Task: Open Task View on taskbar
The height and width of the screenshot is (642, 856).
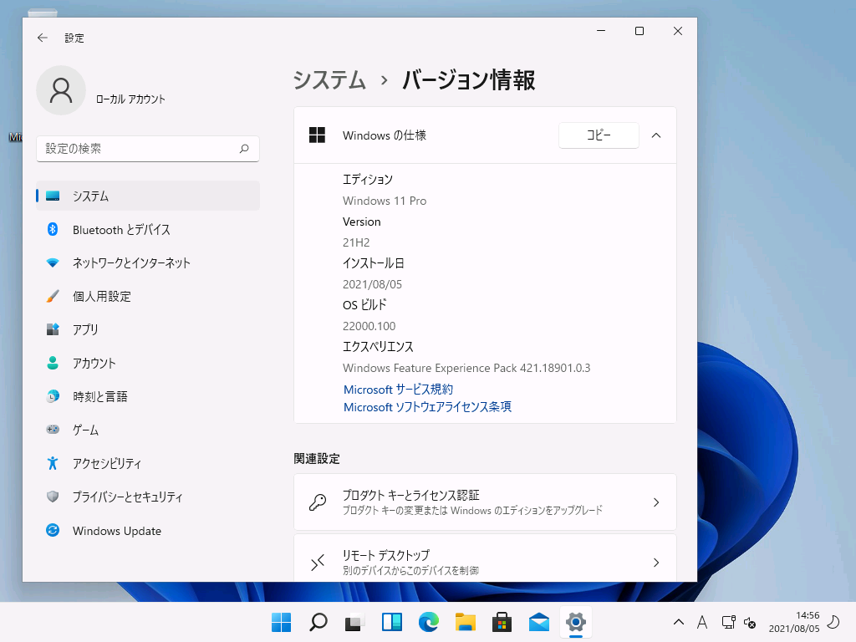Action: point(354,622)
